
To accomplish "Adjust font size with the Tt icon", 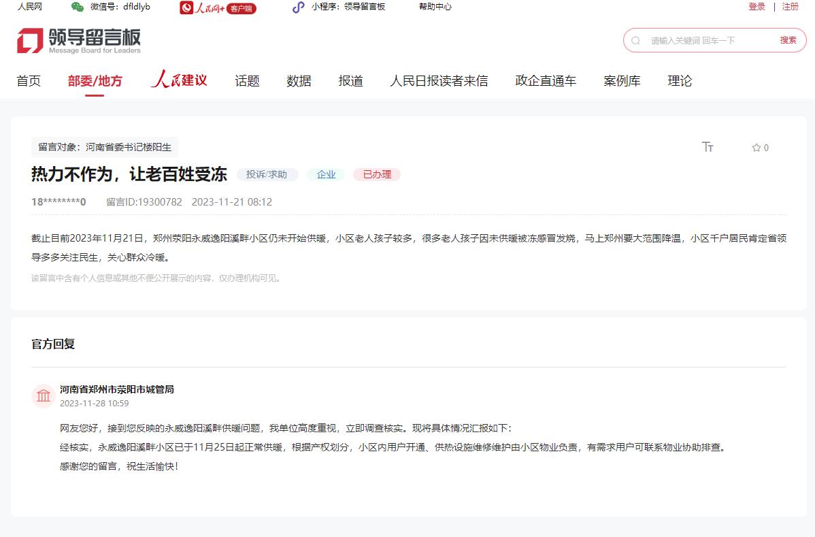I will [x=708, y=147].
